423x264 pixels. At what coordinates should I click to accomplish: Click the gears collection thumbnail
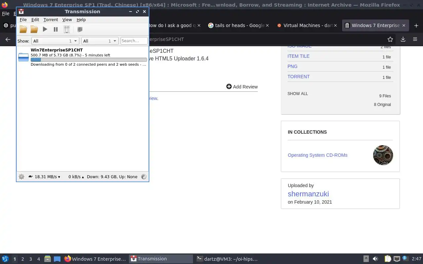click(x=383, y=155)
